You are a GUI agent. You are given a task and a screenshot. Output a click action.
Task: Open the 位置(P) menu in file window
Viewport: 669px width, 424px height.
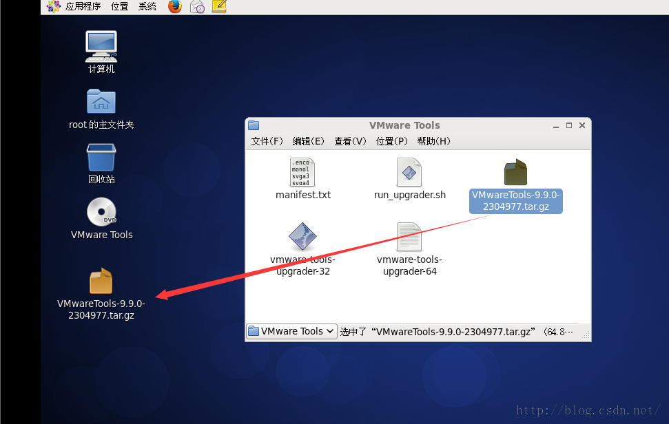391,141
